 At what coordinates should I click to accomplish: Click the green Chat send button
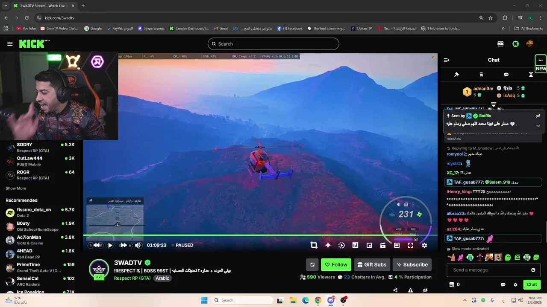(x=532, y=284)
